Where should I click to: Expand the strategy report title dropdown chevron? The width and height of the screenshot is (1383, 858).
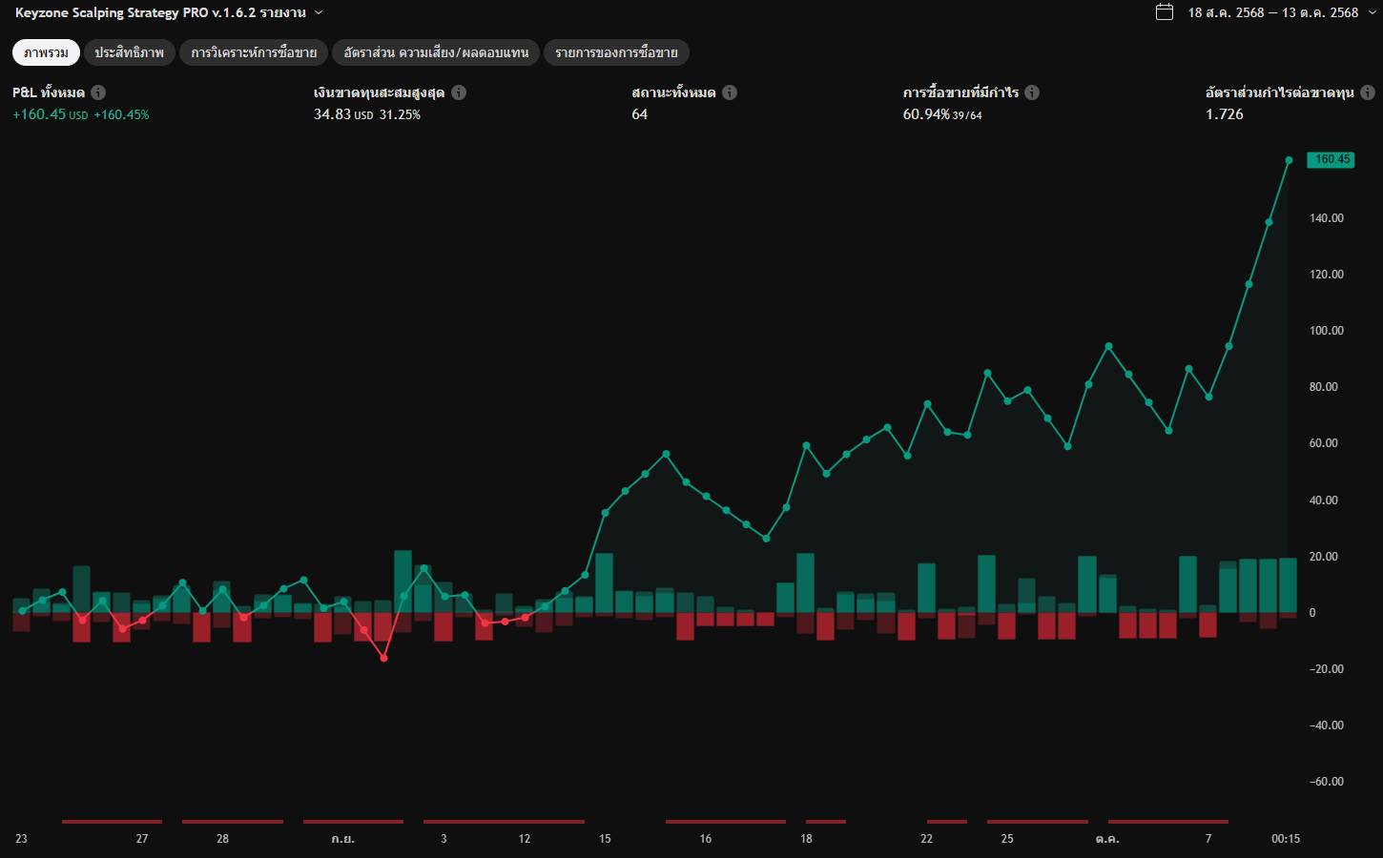pyautogui.click(x=319, y=12)
